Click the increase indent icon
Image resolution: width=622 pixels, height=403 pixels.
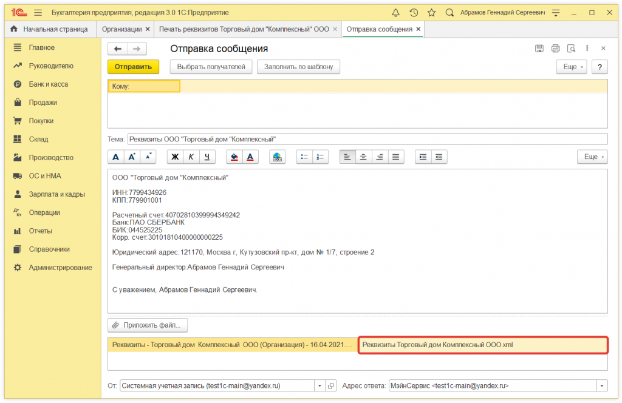tap(423, 157)
